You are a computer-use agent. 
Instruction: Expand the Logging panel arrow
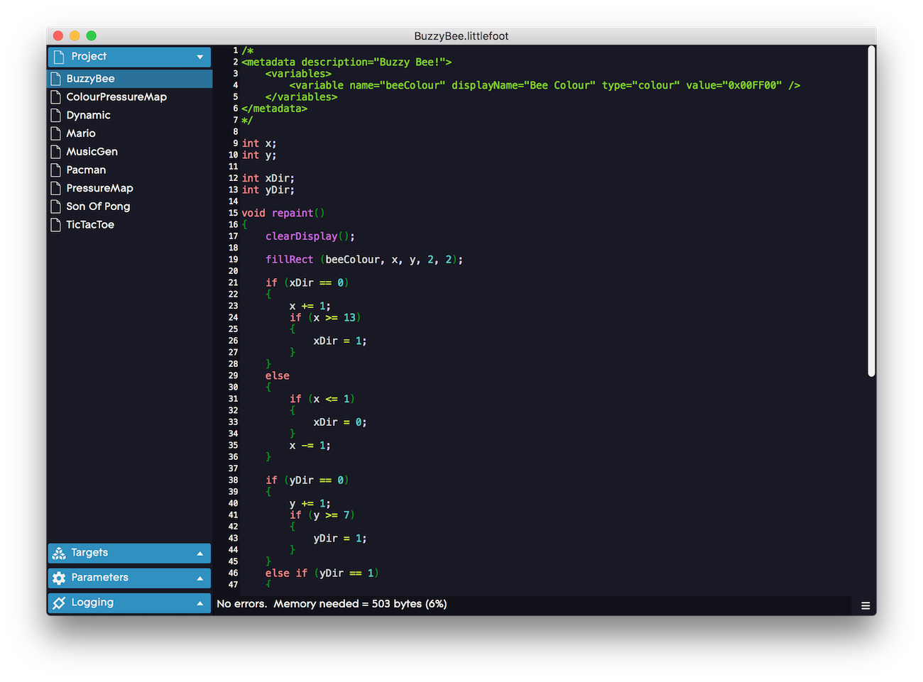[200, 603]
